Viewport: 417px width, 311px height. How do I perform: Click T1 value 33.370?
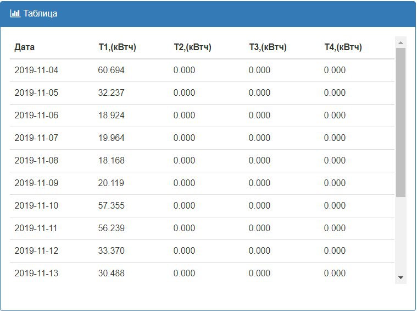coord(111,250)
